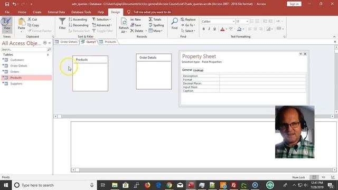Screen dimensions: 338x190
Task: Open the Suppliers table
Action: coord(16,83)
